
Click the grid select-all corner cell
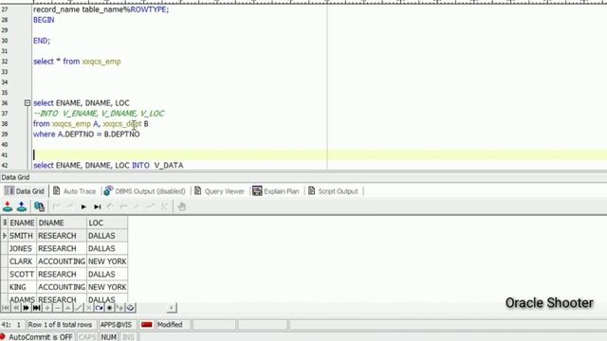pos(4,223)
